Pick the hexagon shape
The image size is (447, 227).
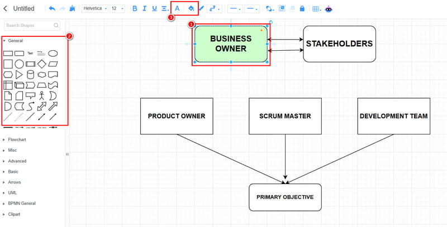[x=8, y=75]
